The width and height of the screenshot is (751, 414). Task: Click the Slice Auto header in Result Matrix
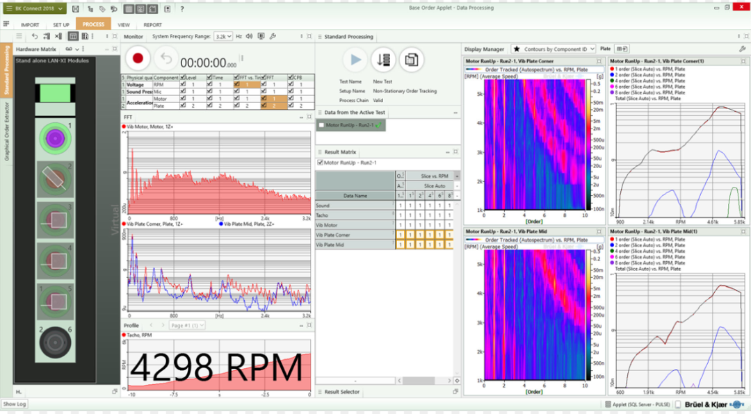(430, 185)
